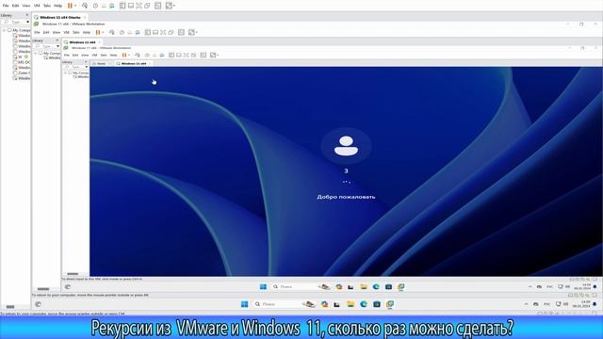Viewport: 603px width, 339px height.
Task: Select the outermost Windows 11 x64 tab
Action: 60,17
